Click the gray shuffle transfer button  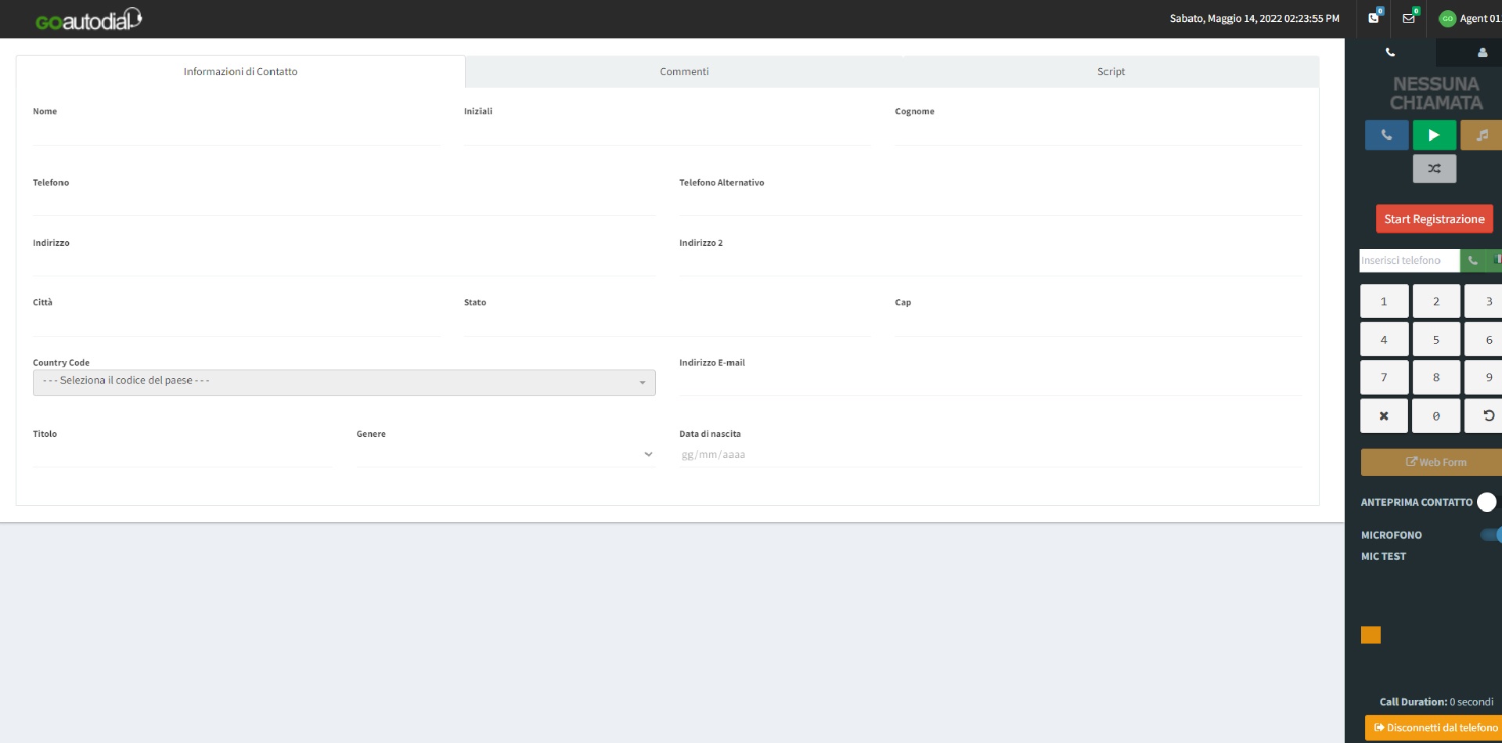point(1434,168)
